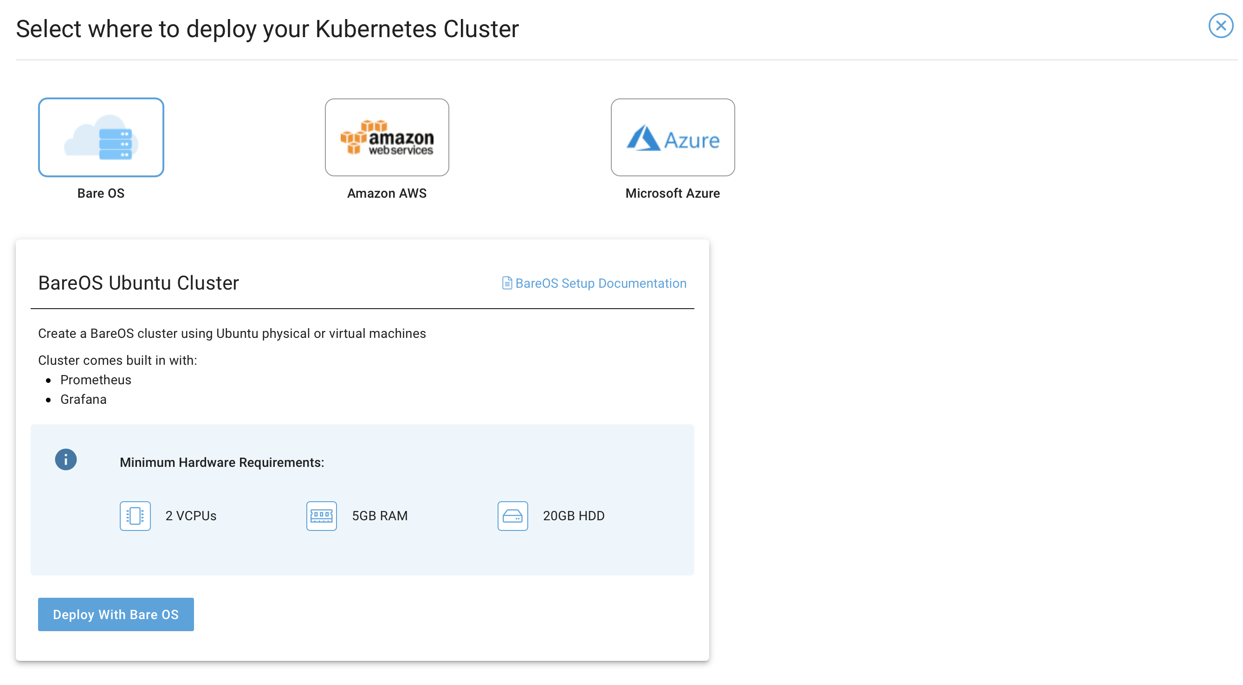Click the VCPU chip icon

135,516
